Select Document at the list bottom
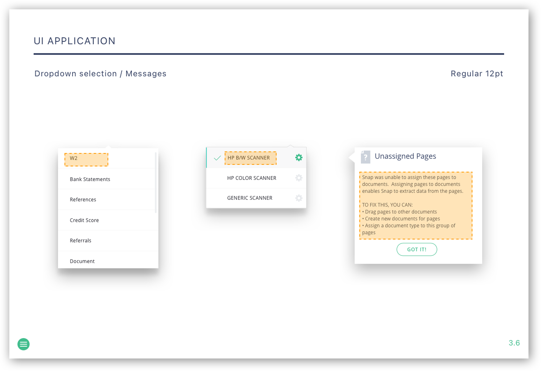541x371 pixels. (x=82, y=261)
